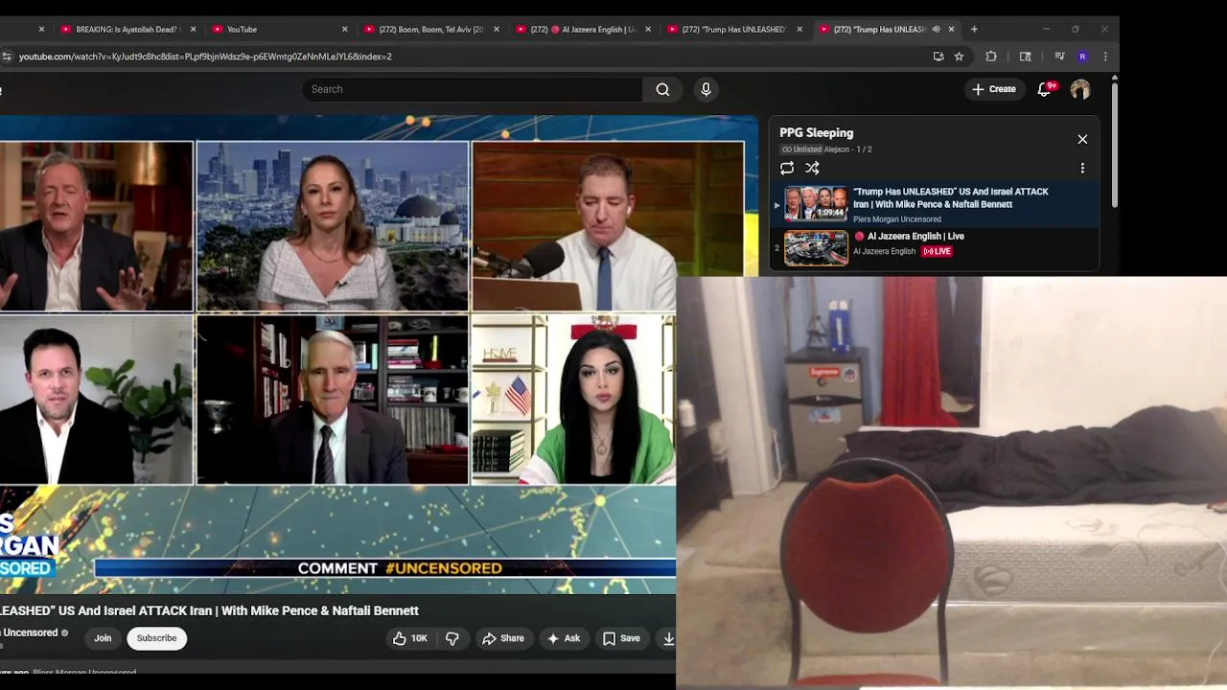Open the playlist three-dot options menu
Screen dimensions: 1227x690
(x=1082, y=168)
